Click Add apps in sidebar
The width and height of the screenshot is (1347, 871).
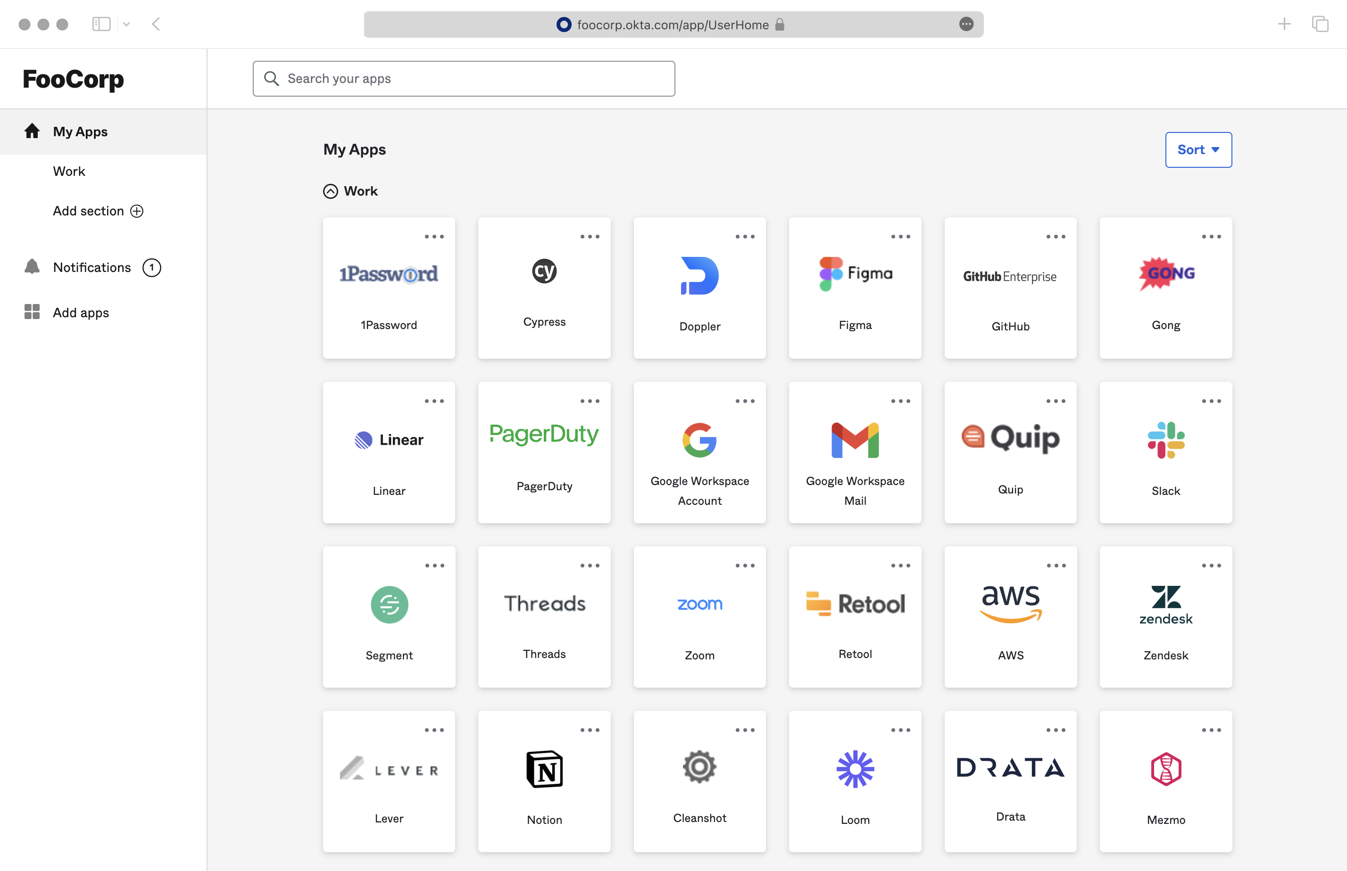(x=80, y=312)
